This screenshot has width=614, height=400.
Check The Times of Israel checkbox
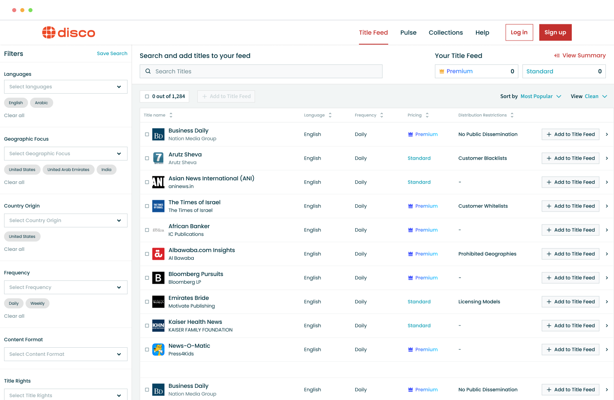147,206
